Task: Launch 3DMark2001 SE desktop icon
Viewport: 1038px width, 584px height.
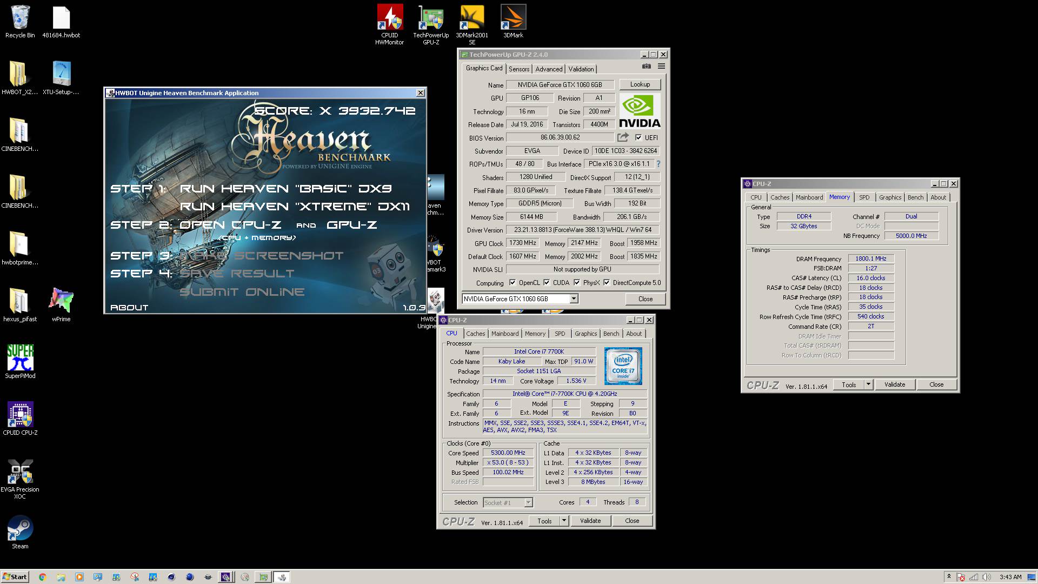Action: 472,24
